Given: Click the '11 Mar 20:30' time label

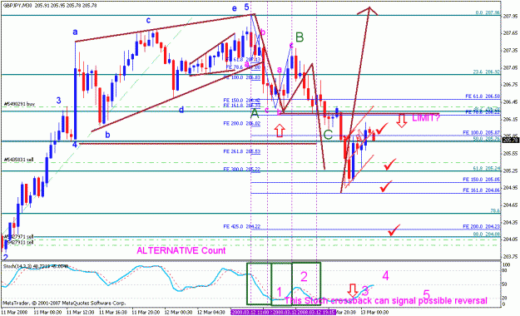Looking at the screenshot, I should [x=146, y=313].
